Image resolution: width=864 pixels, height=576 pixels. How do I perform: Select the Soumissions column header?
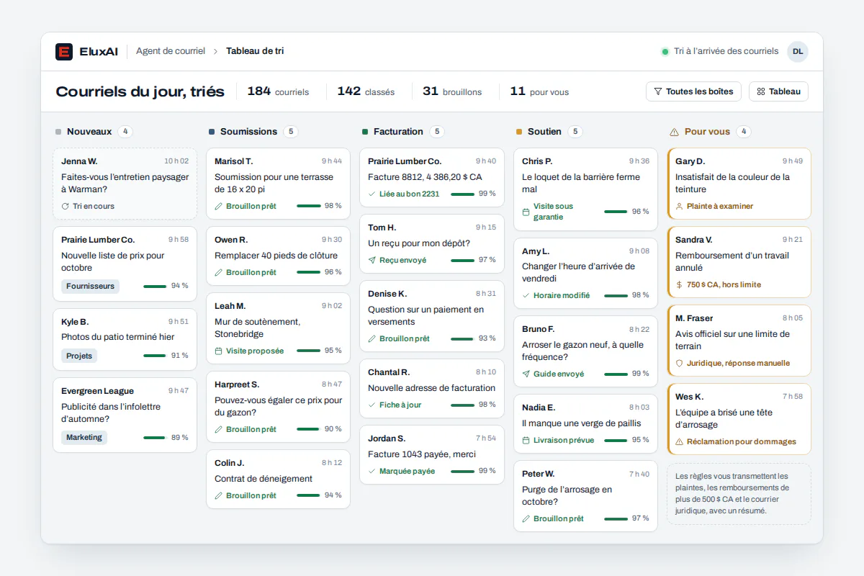pyautogui.click(x=248, y=132)
